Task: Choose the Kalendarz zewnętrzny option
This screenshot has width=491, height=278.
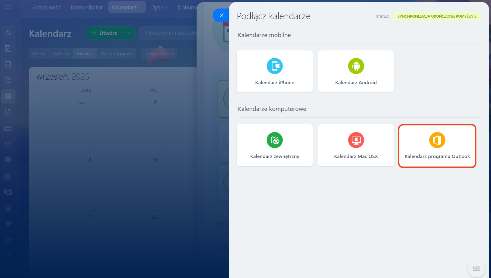Action: (274, 145)
